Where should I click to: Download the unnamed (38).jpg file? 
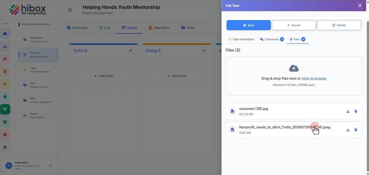348,111
